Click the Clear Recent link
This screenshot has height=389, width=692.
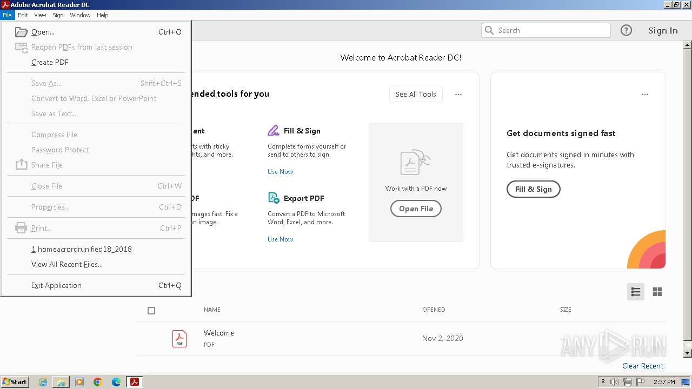[x=643, y=366]
